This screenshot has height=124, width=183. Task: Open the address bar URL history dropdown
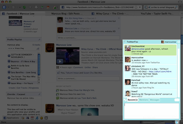tap(140, 7)
